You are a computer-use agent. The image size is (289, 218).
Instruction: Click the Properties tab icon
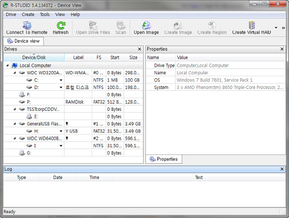(153, 159)
